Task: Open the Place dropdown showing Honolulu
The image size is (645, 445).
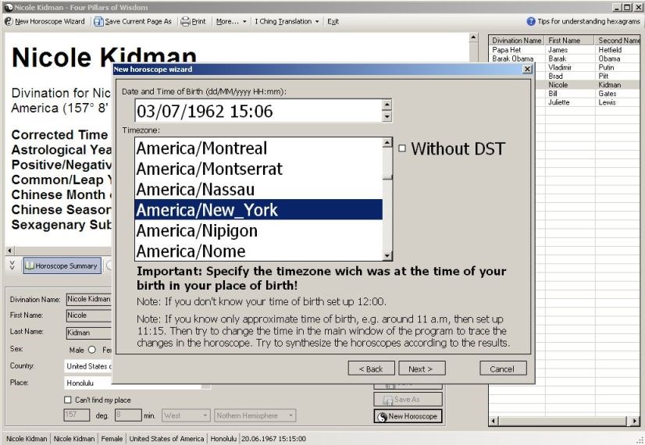Action: [x=137, y=383]
